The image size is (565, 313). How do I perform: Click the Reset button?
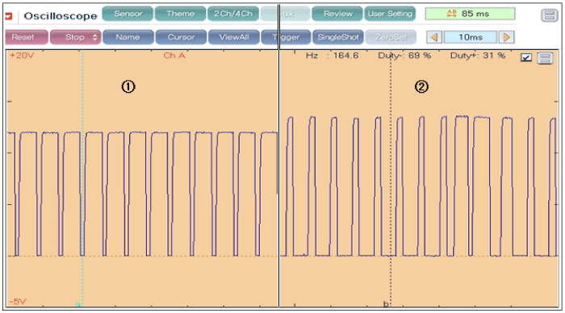(x=27, y=37)
